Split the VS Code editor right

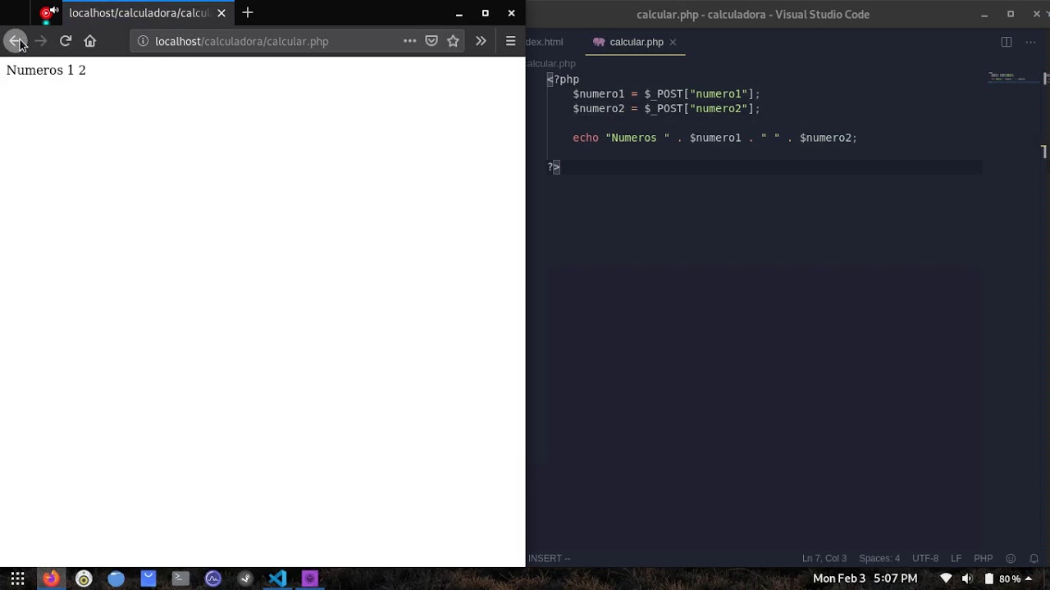[1007, 42]
